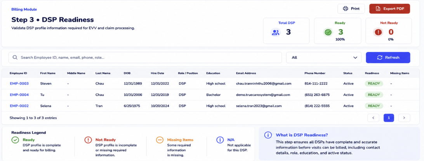Click the legend Ready checkmark icon
Screen dimensions: 424x161
[15, 140]
